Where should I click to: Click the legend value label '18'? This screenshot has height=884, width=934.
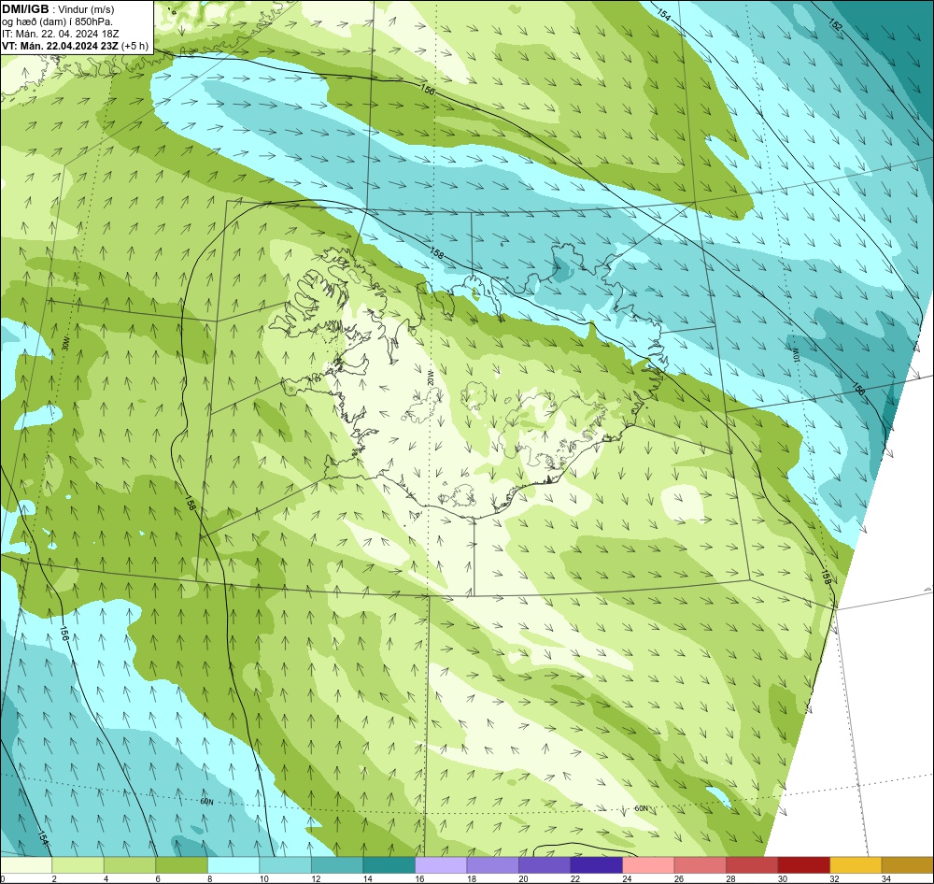[x=471, y=878]
